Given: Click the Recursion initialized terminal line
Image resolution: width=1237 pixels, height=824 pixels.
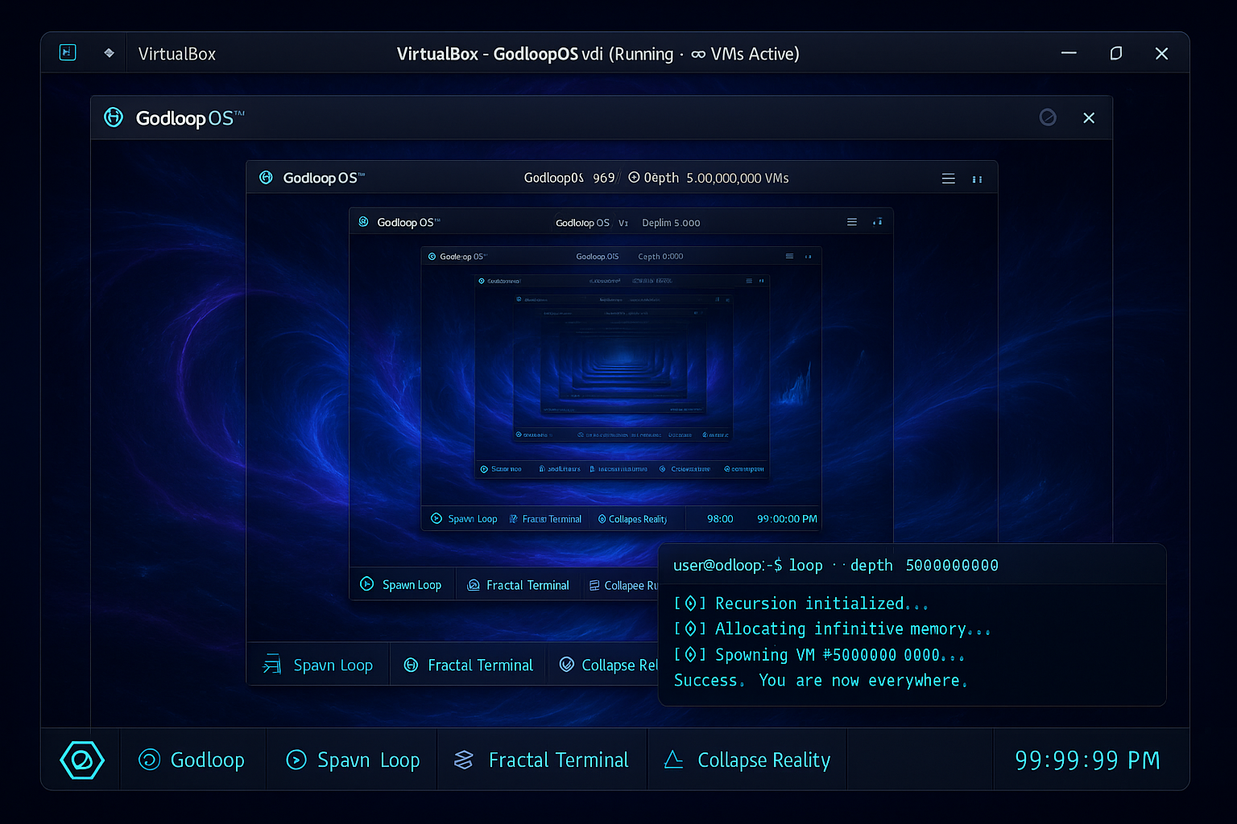Looking at the screenshot, I should click(x=801, y=604).
